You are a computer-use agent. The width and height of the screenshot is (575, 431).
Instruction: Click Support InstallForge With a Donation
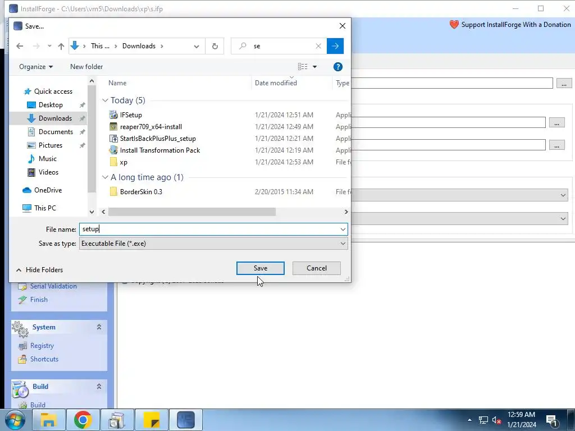[x=510, y=25]
